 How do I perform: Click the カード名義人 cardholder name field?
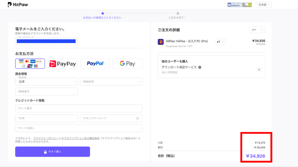coord(79,128)
